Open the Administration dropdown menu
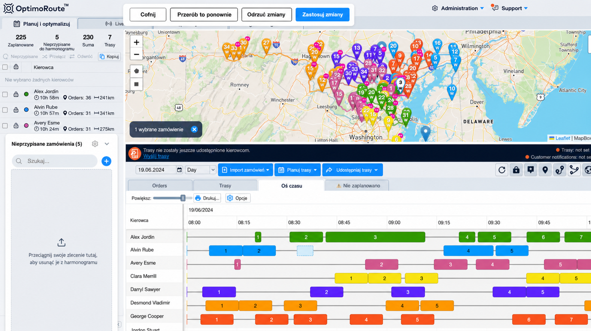Screen dimensions: 591x331 458,8
